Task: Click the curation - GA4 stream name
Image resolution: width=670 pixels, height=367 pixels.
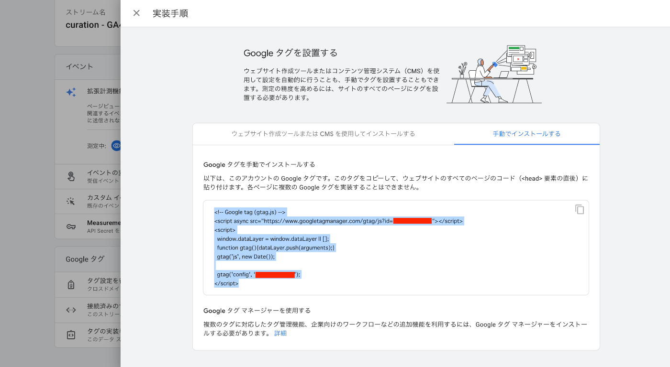Action: point(93,25)
